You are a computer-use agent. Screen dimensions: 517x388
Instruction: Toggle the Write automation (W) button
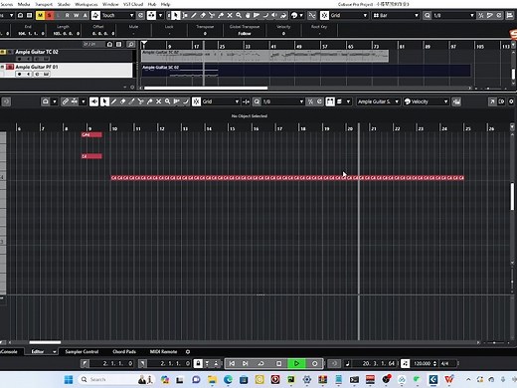click(77, 15)
